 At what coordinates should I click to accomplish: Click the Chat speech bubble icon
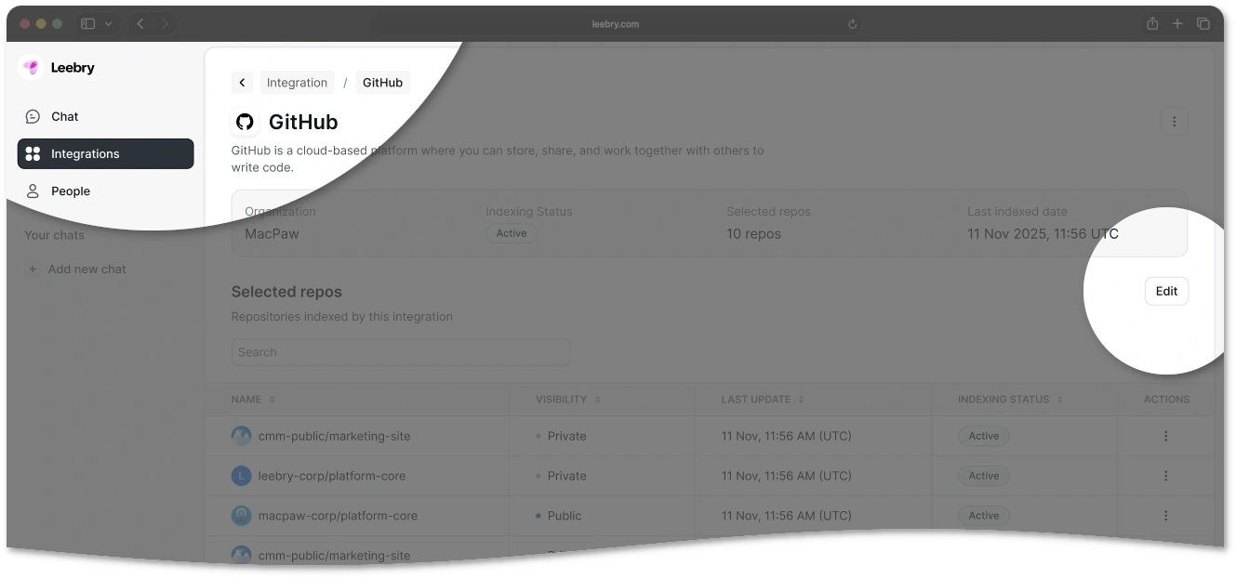coord(33,116)
